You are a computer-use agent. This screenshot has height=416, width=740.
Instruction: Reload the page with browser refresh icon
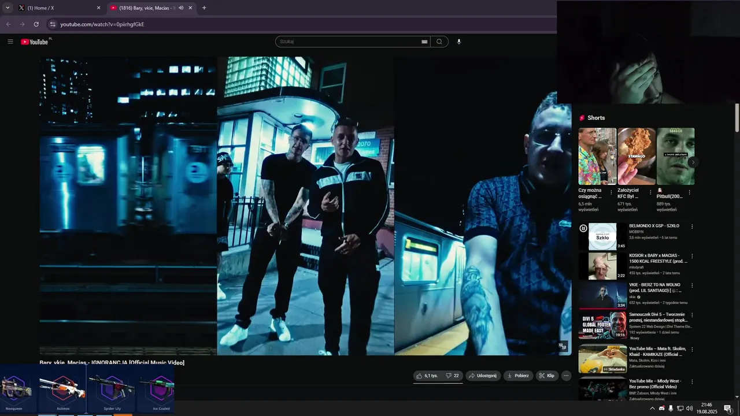(x=36, y=24)
